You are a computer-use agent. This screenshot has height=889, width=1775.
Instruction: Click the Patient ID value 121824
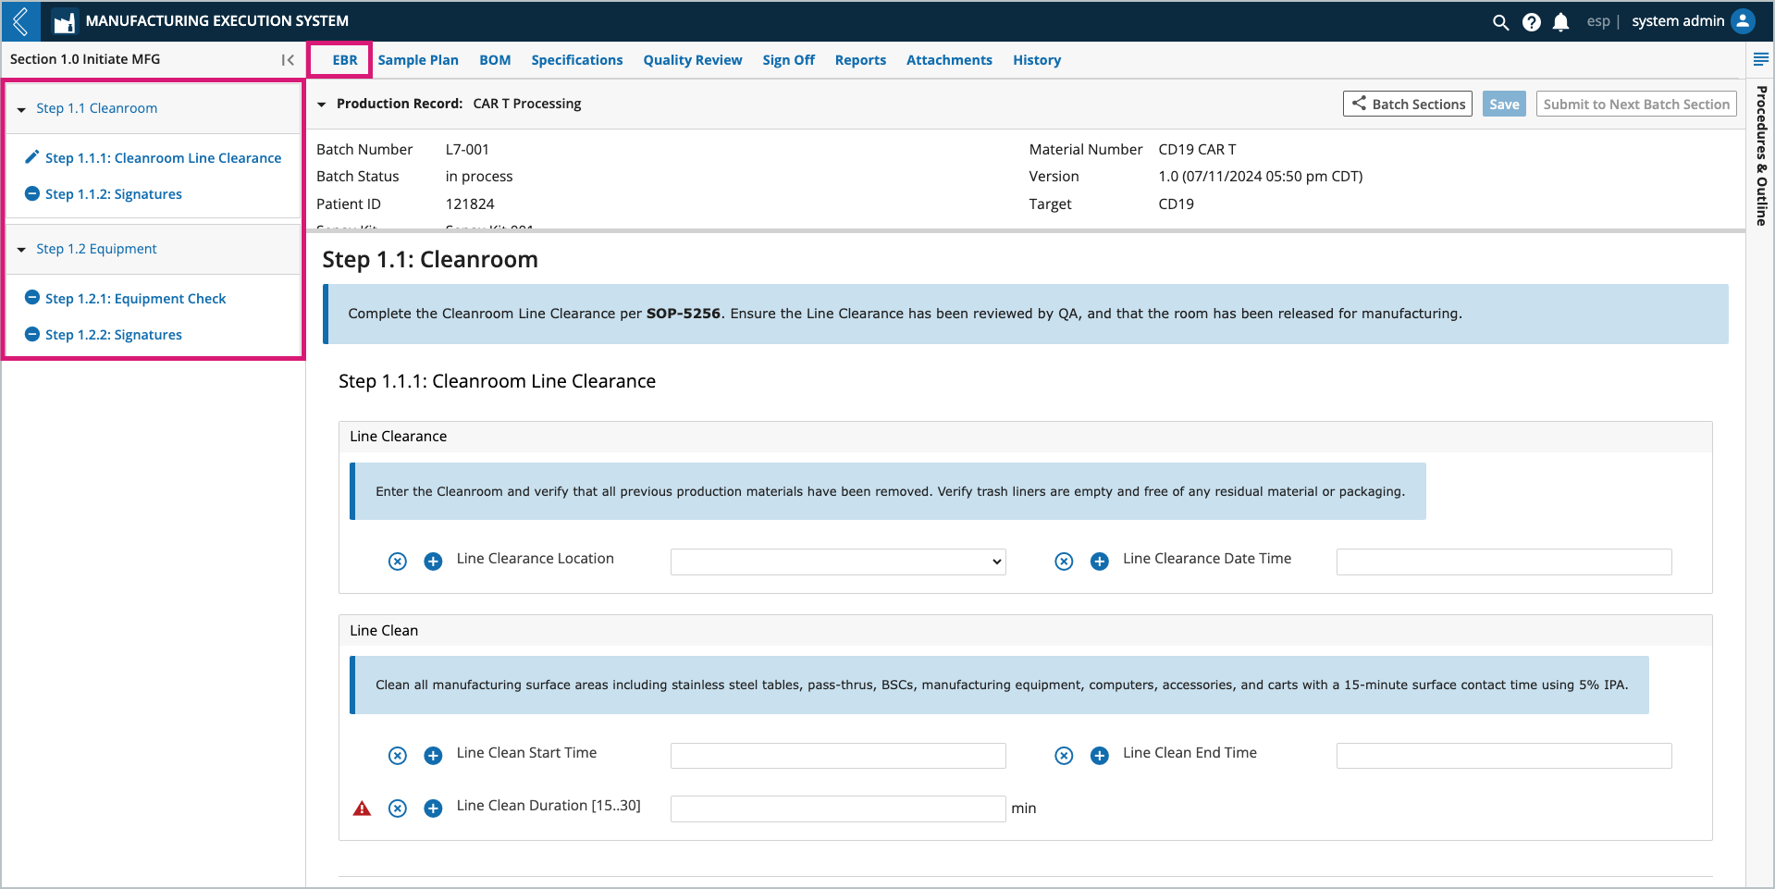pos(470,204)
